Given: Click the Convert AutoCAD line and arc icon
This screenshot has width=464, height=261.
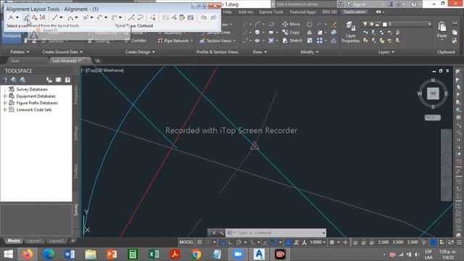Looking at the screenshot, I should (131, 17).
